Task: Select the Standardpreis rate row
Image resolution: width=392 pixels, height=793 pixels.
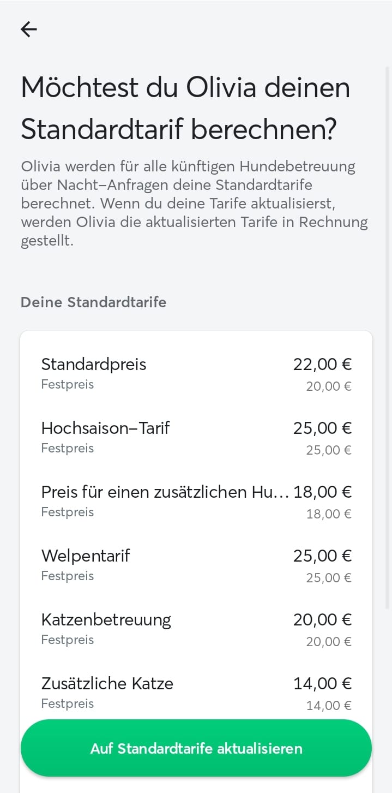Action: [196, 374]
